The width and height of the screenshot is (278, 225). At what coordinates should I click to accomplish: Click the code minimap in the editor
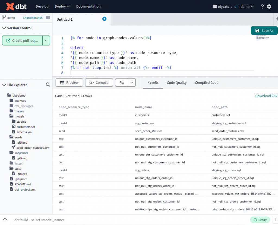pyautogui.click(x=263, y=38)
